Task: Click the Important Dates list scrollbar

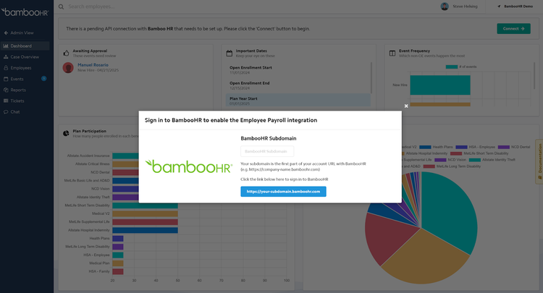Action: coord(371,78)
